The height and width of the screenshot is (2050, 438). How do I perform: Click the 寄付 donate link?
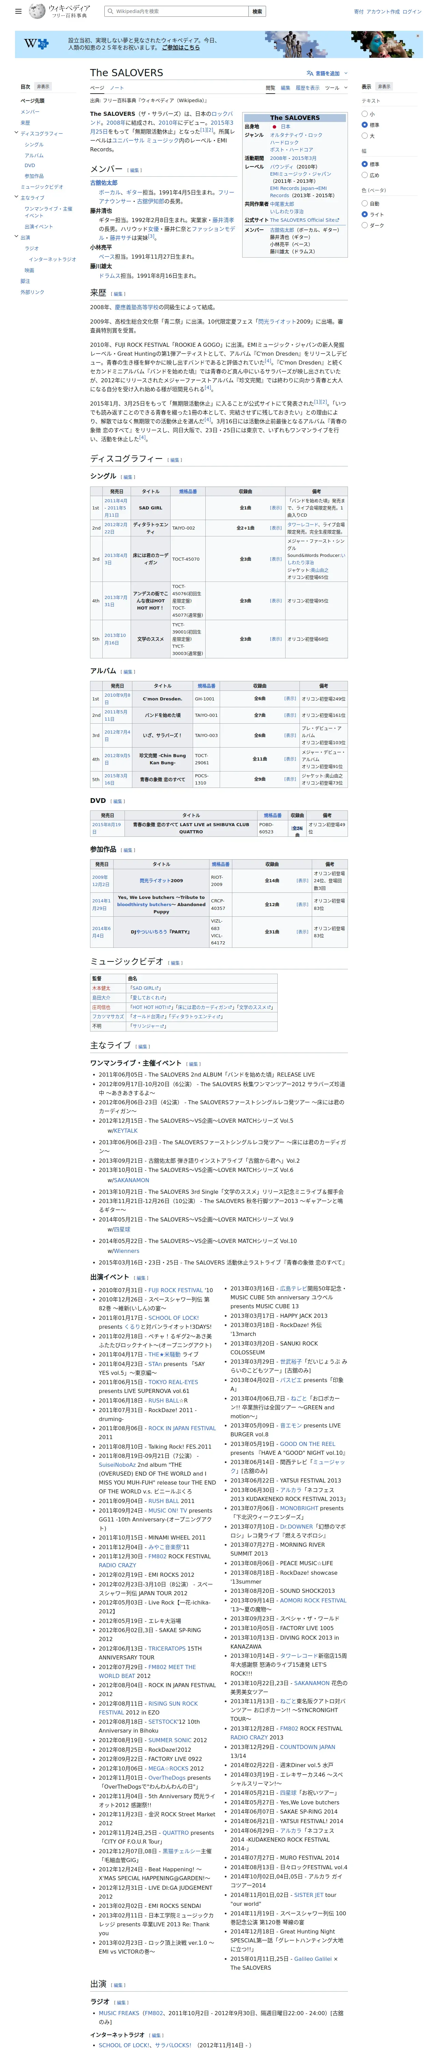(x=359, y=12)
